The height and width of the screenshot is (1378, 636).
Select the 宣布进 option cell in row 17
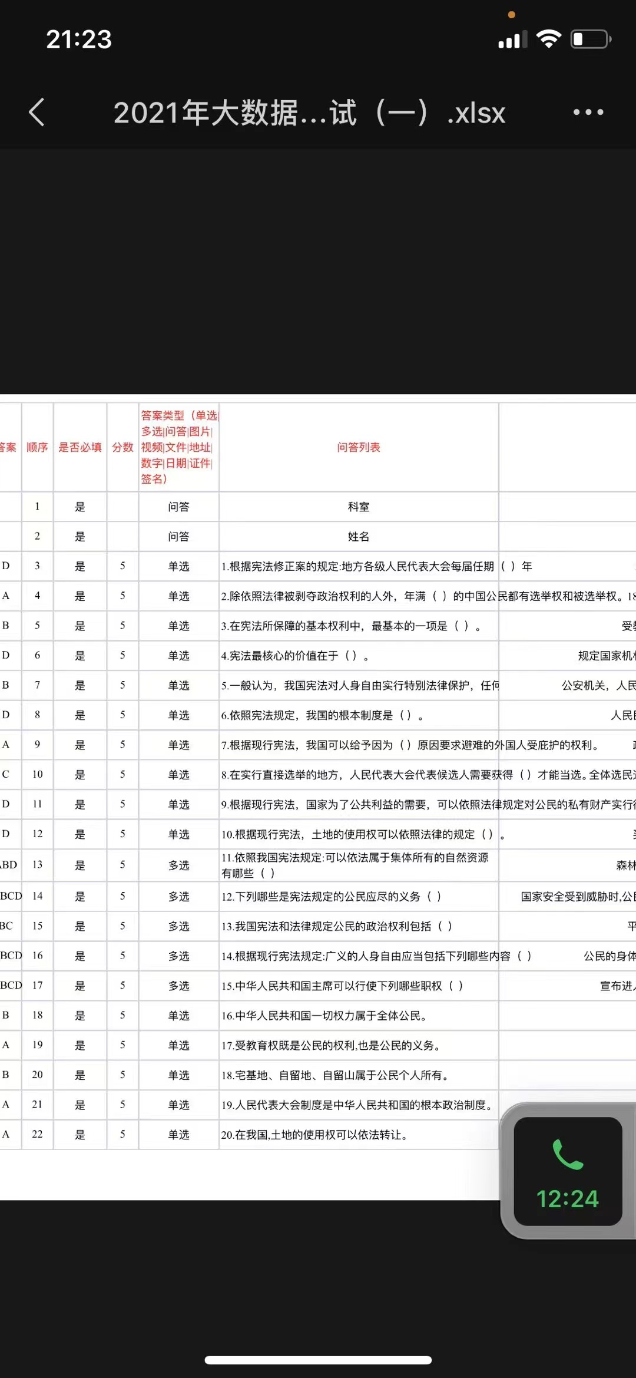coord(568,986)
